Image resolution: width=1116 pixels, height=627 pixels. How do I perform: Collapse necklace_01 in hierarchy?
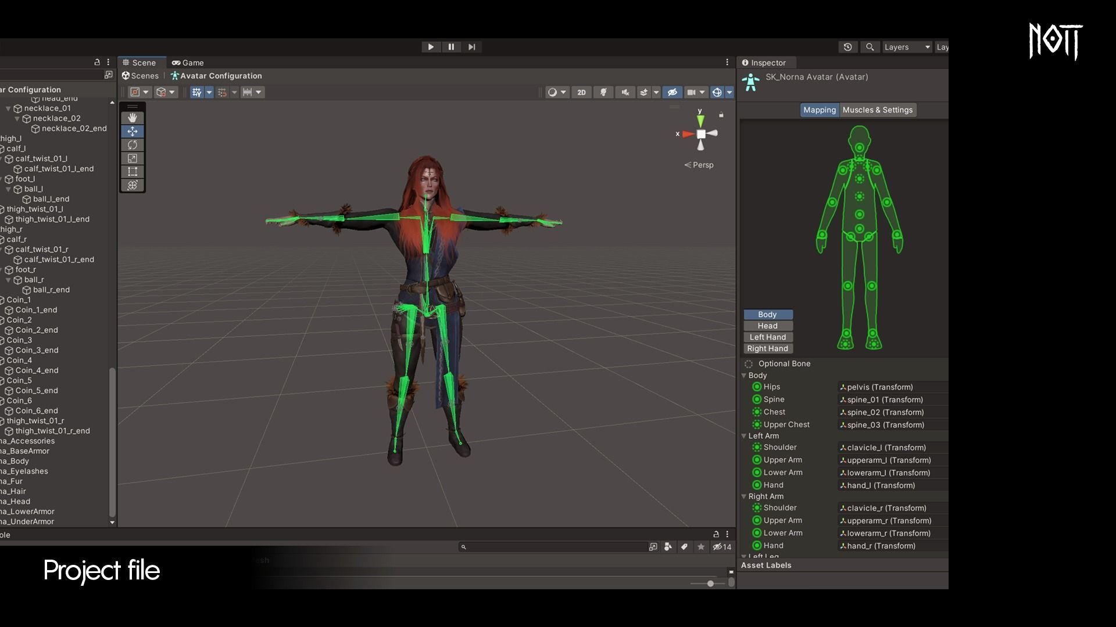(8, 109)
